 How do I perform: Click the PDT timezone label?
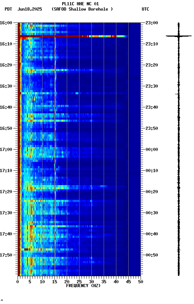tap(8, 9)
